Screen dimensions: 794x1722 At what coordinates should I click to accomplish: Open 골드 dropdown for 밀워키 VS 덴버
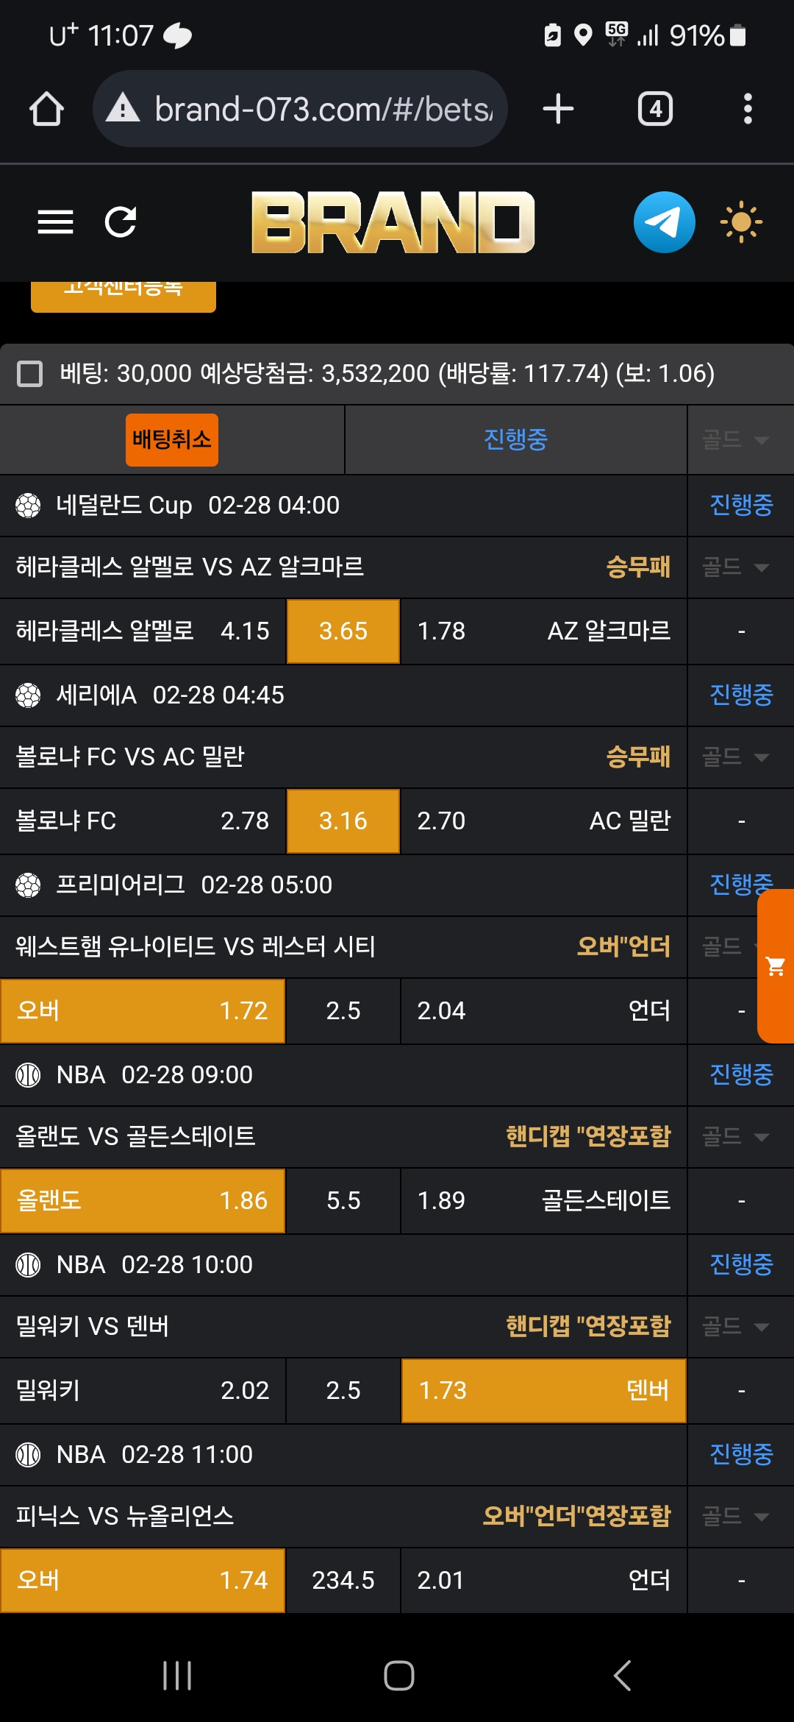click(737, 1327)
